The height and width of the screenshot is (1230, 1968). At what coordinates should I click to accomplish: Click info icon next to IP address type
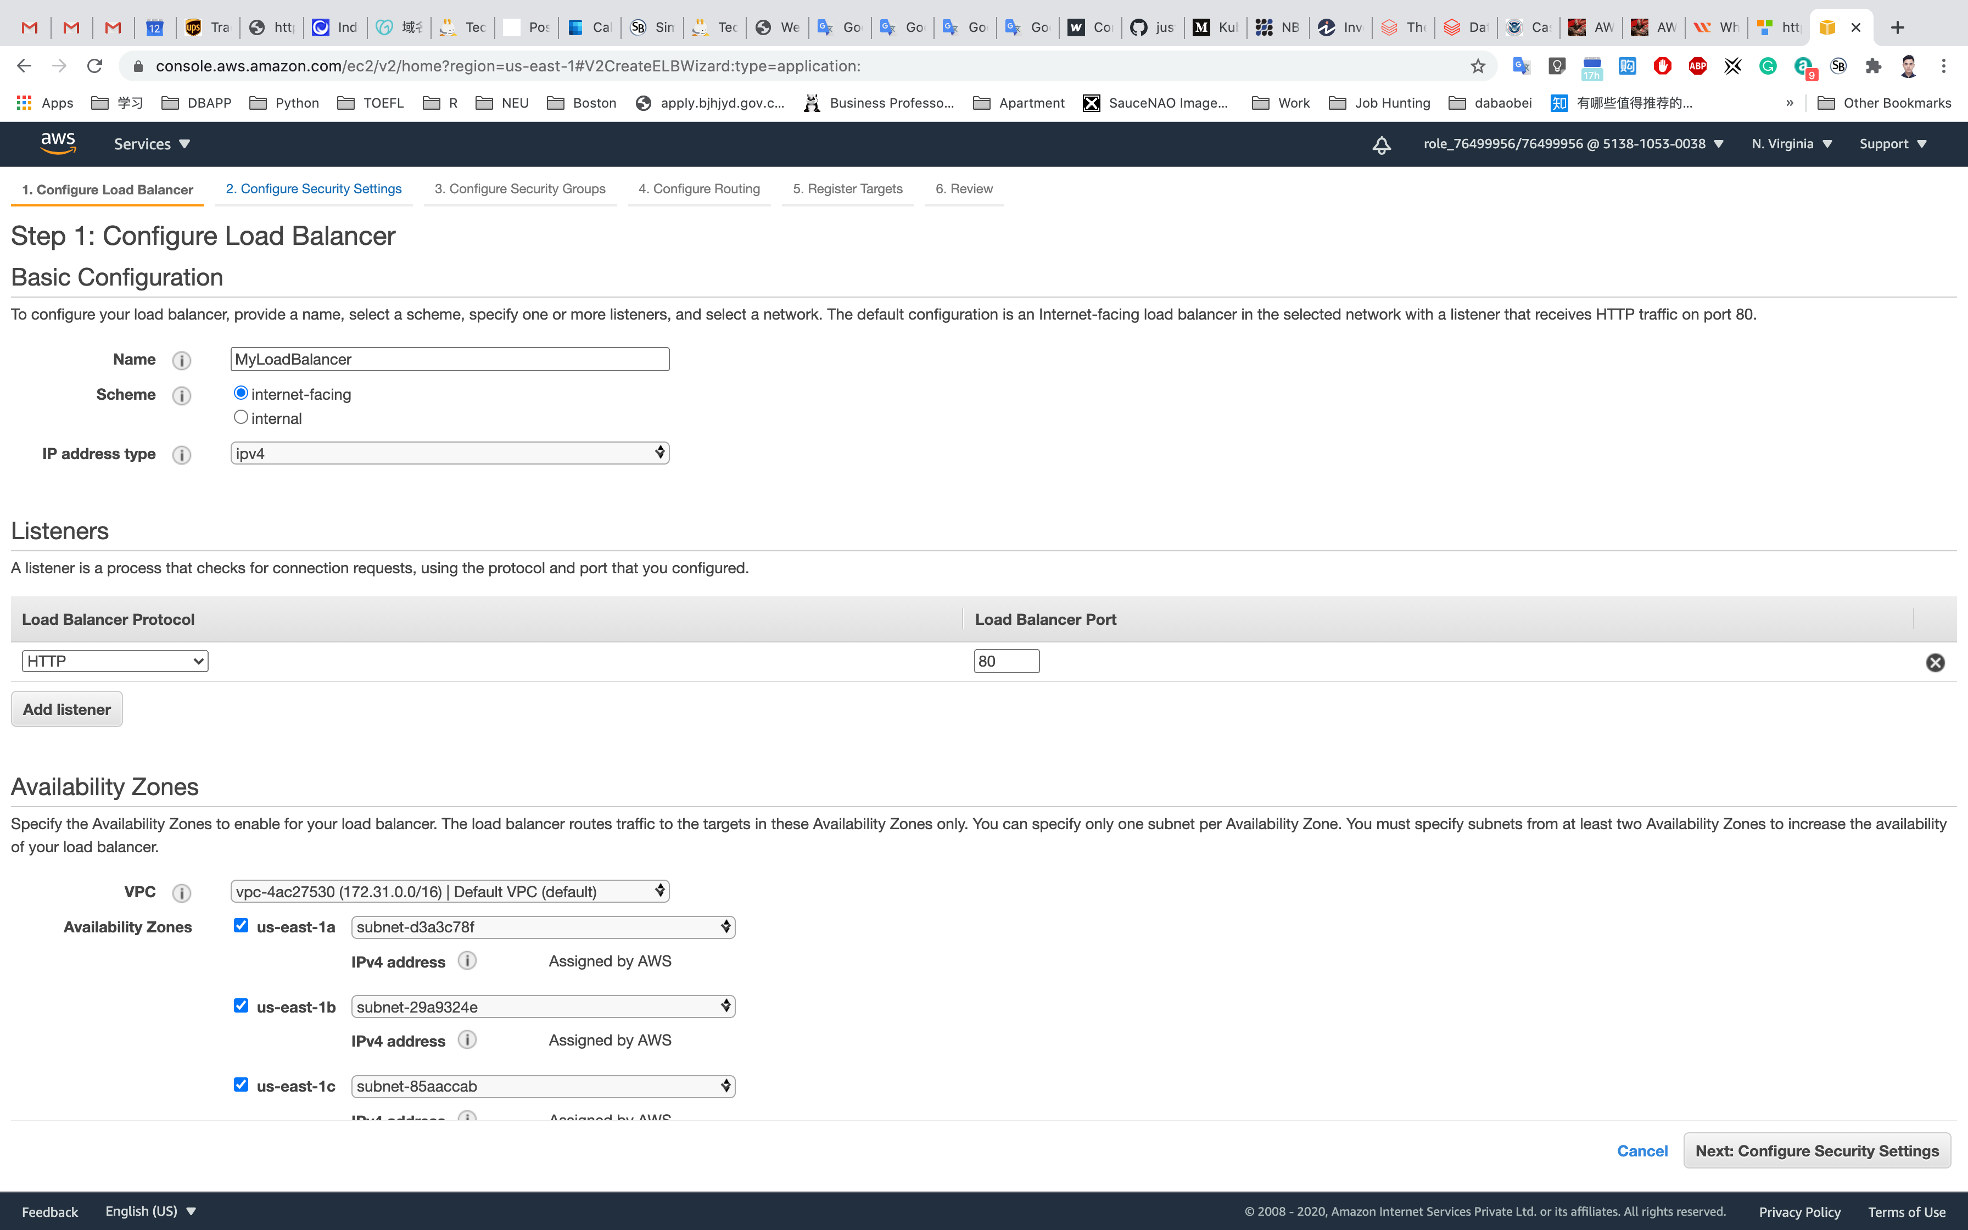181,455
